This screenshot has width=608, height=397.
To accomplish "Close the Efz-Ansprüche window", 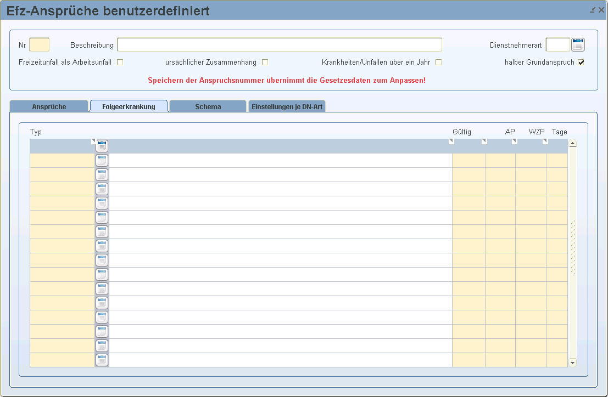I will pos(601,10).
